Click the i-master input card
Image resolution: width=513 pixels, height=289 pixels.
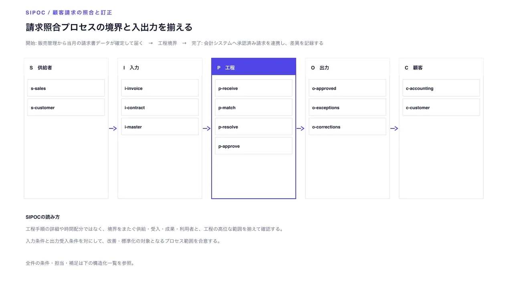[x=160, y=126]
